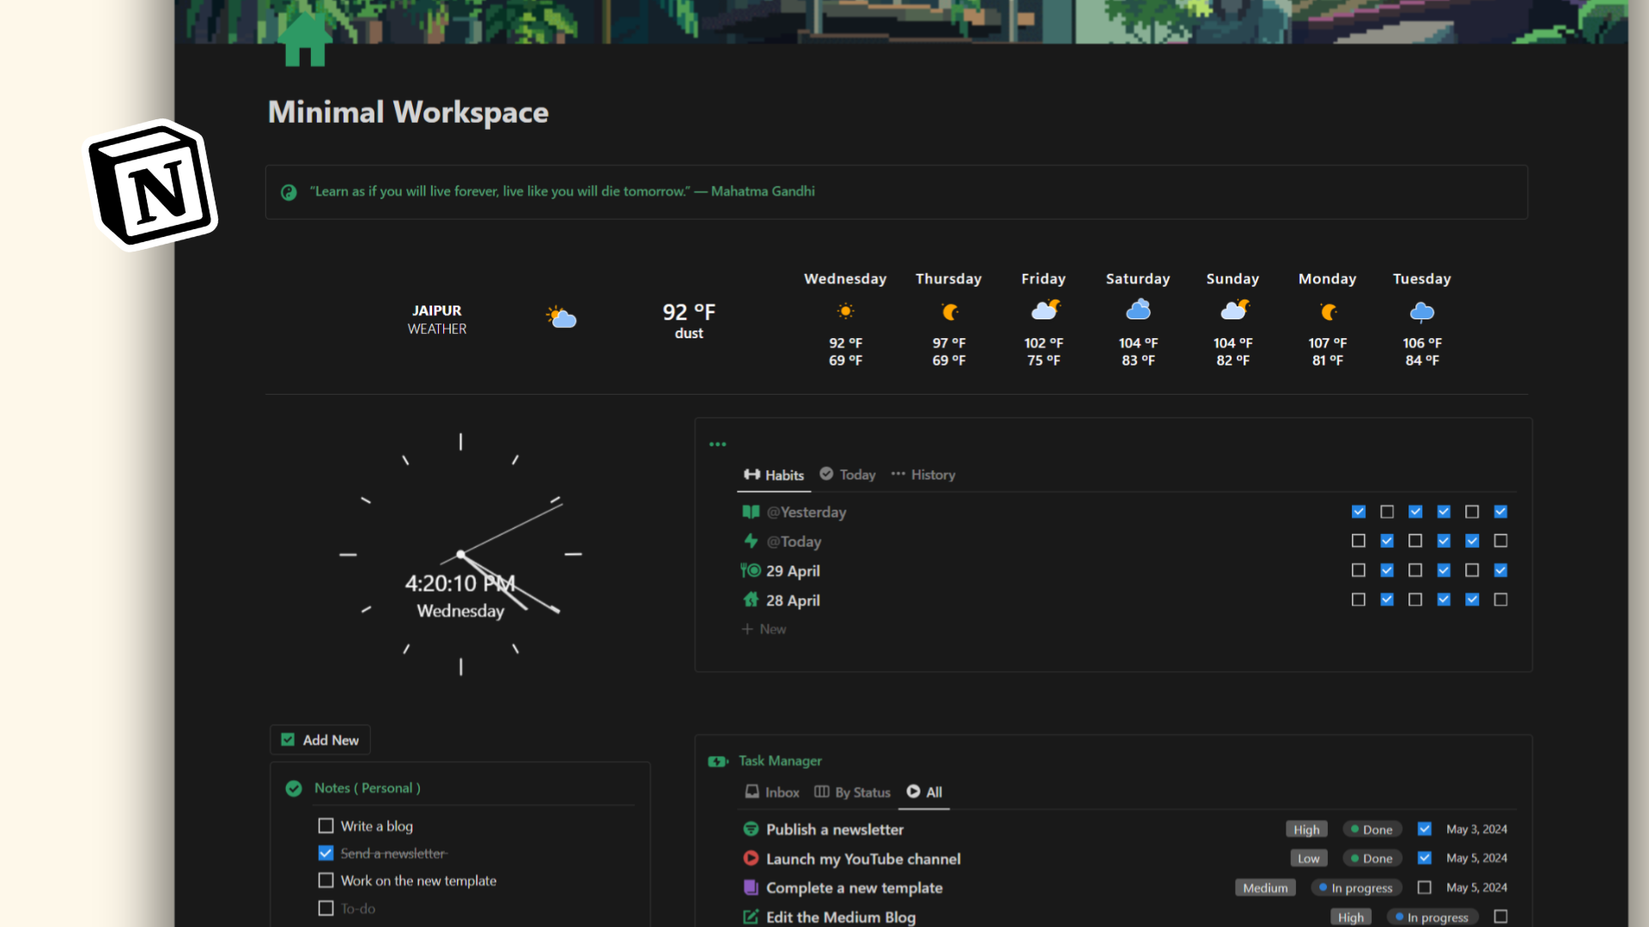The image size is (1649, 927).
Task: Uncheck the 'Send a newsletter' to-do
Action: (326, 853)
